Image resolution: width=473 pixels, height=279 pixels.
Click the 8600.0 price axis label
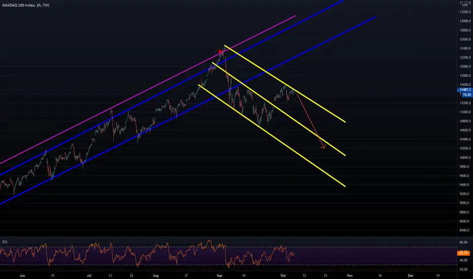465,221
